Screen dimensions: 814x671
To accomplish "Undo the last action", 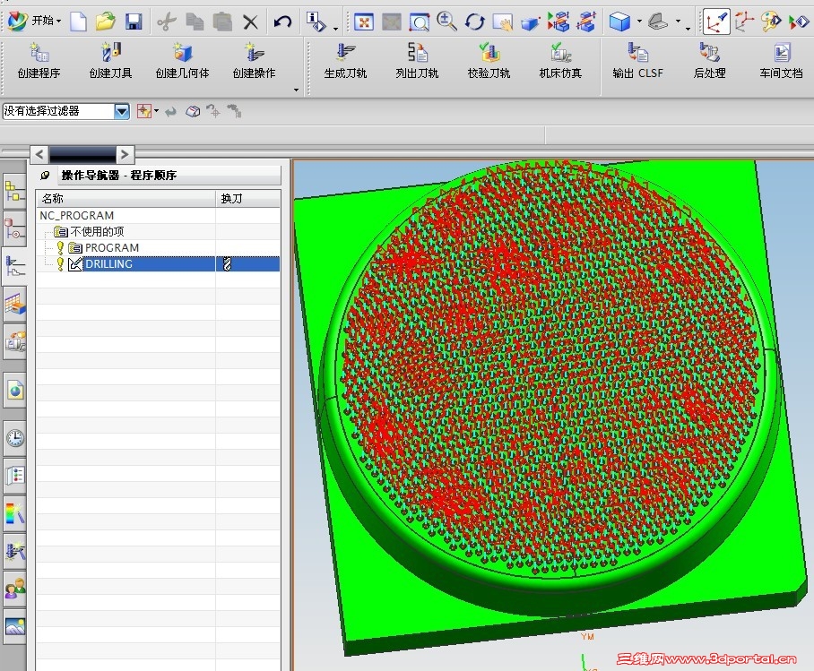I will pos(283,22).
